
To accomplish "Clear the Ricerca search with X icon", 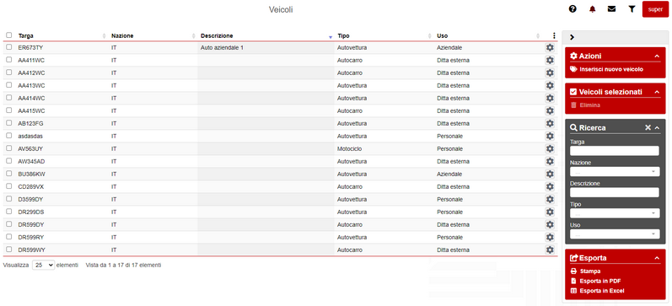I will click(648, 128).
